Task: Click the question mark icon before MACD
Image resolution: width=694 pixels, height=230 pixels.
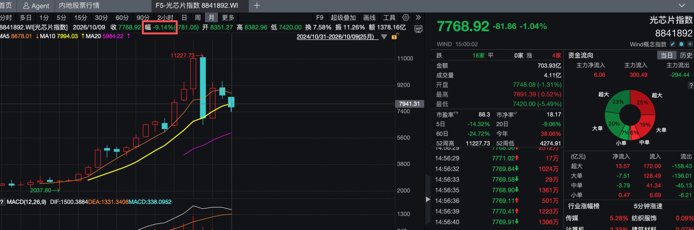Action: point(2,202)
